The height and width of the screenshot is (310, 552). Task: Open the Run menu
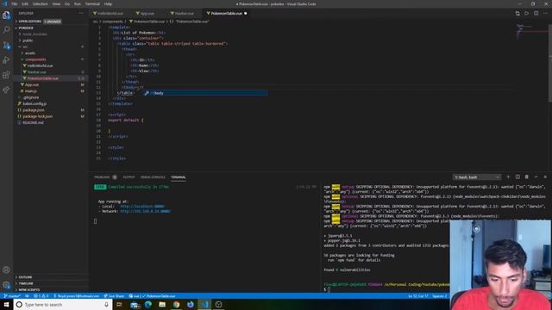78,3
